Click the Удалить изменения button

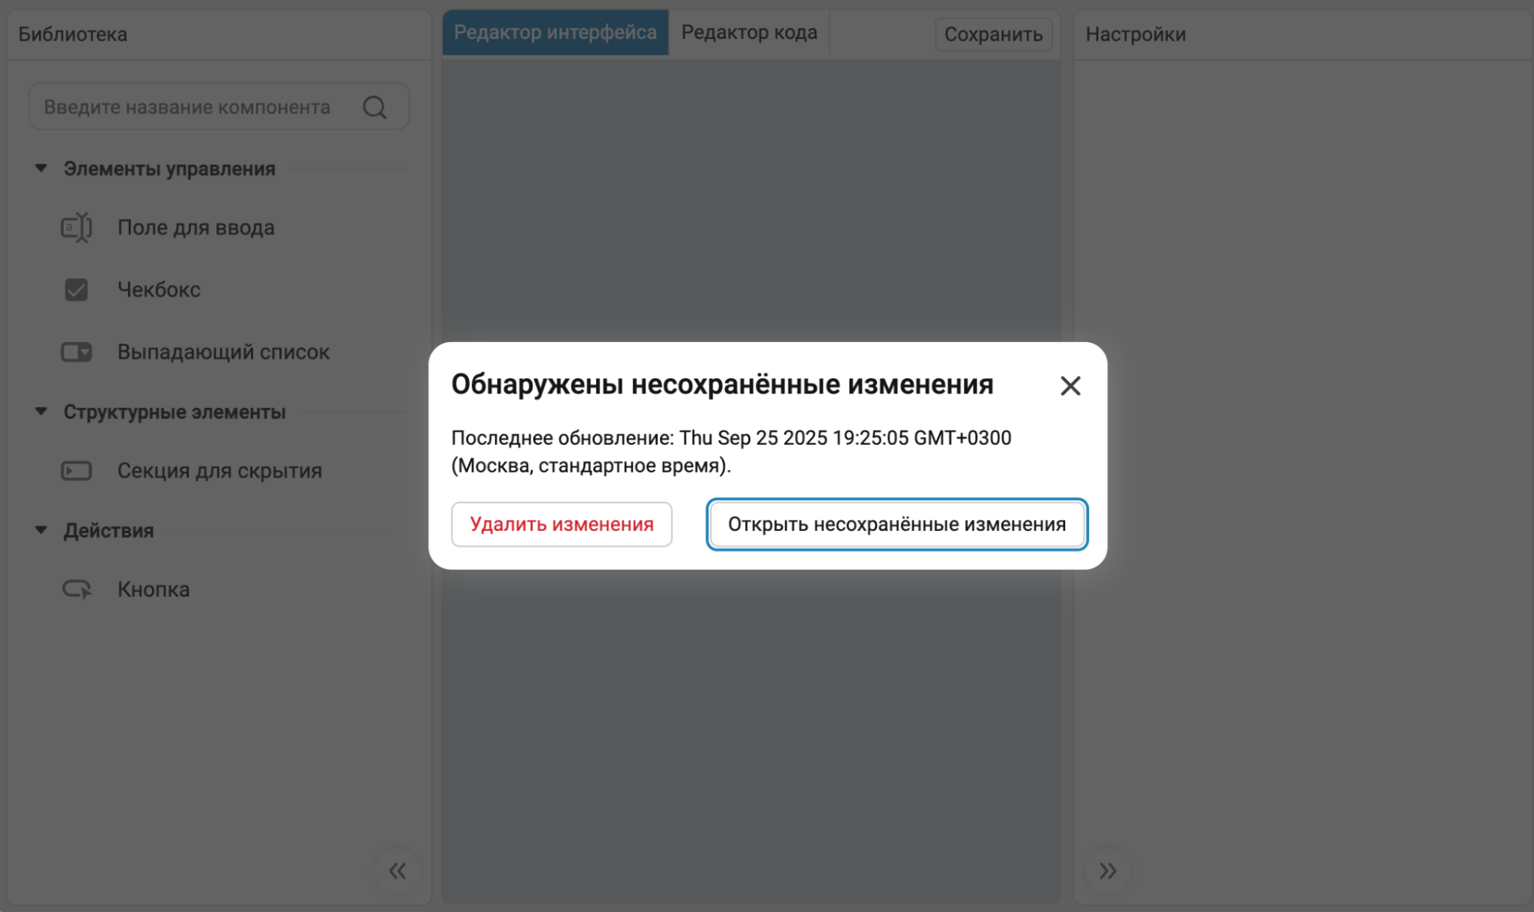pyautogui.click(x=561, y=525)
